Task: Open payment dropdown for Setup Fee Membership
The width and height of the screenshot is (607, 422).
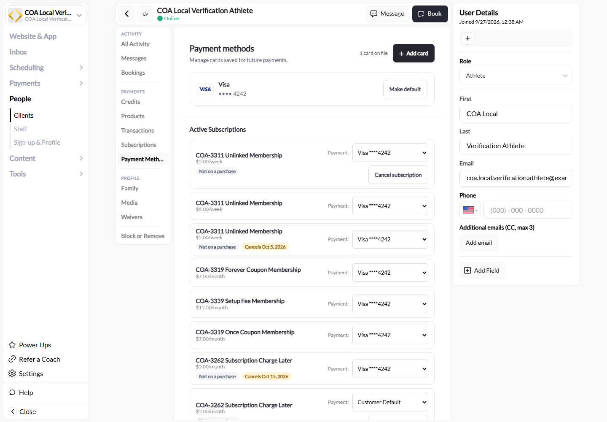Action: tap(390, 304)
